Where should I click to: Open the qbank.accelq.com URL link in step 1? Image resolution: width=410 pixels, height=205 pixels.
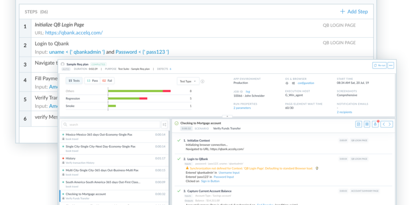tap(74, 33)
